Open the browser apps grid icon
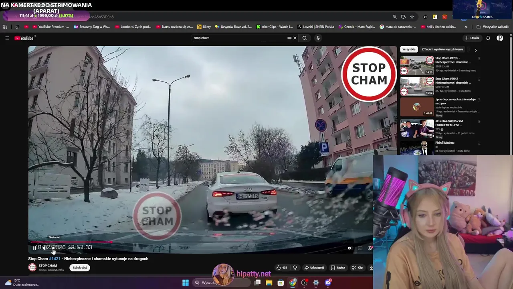Viewport: 513px width, 289px height. [x=5, y=27]
